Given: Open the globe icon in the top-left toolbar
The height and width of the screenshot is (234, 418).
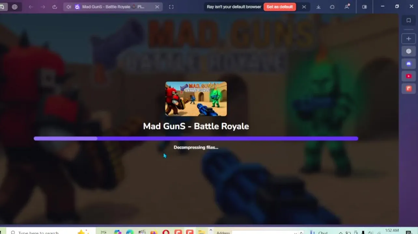Looking at the screenshot, I should (x=15, y=7).
